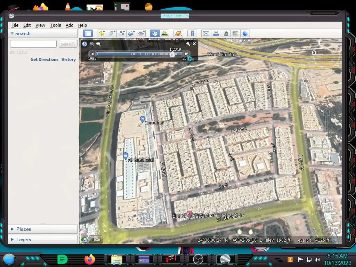The height and width of the screenshot is (267, 356).
Task: Click the Al Qasr Mall map marker
Action: coord(125,156)
